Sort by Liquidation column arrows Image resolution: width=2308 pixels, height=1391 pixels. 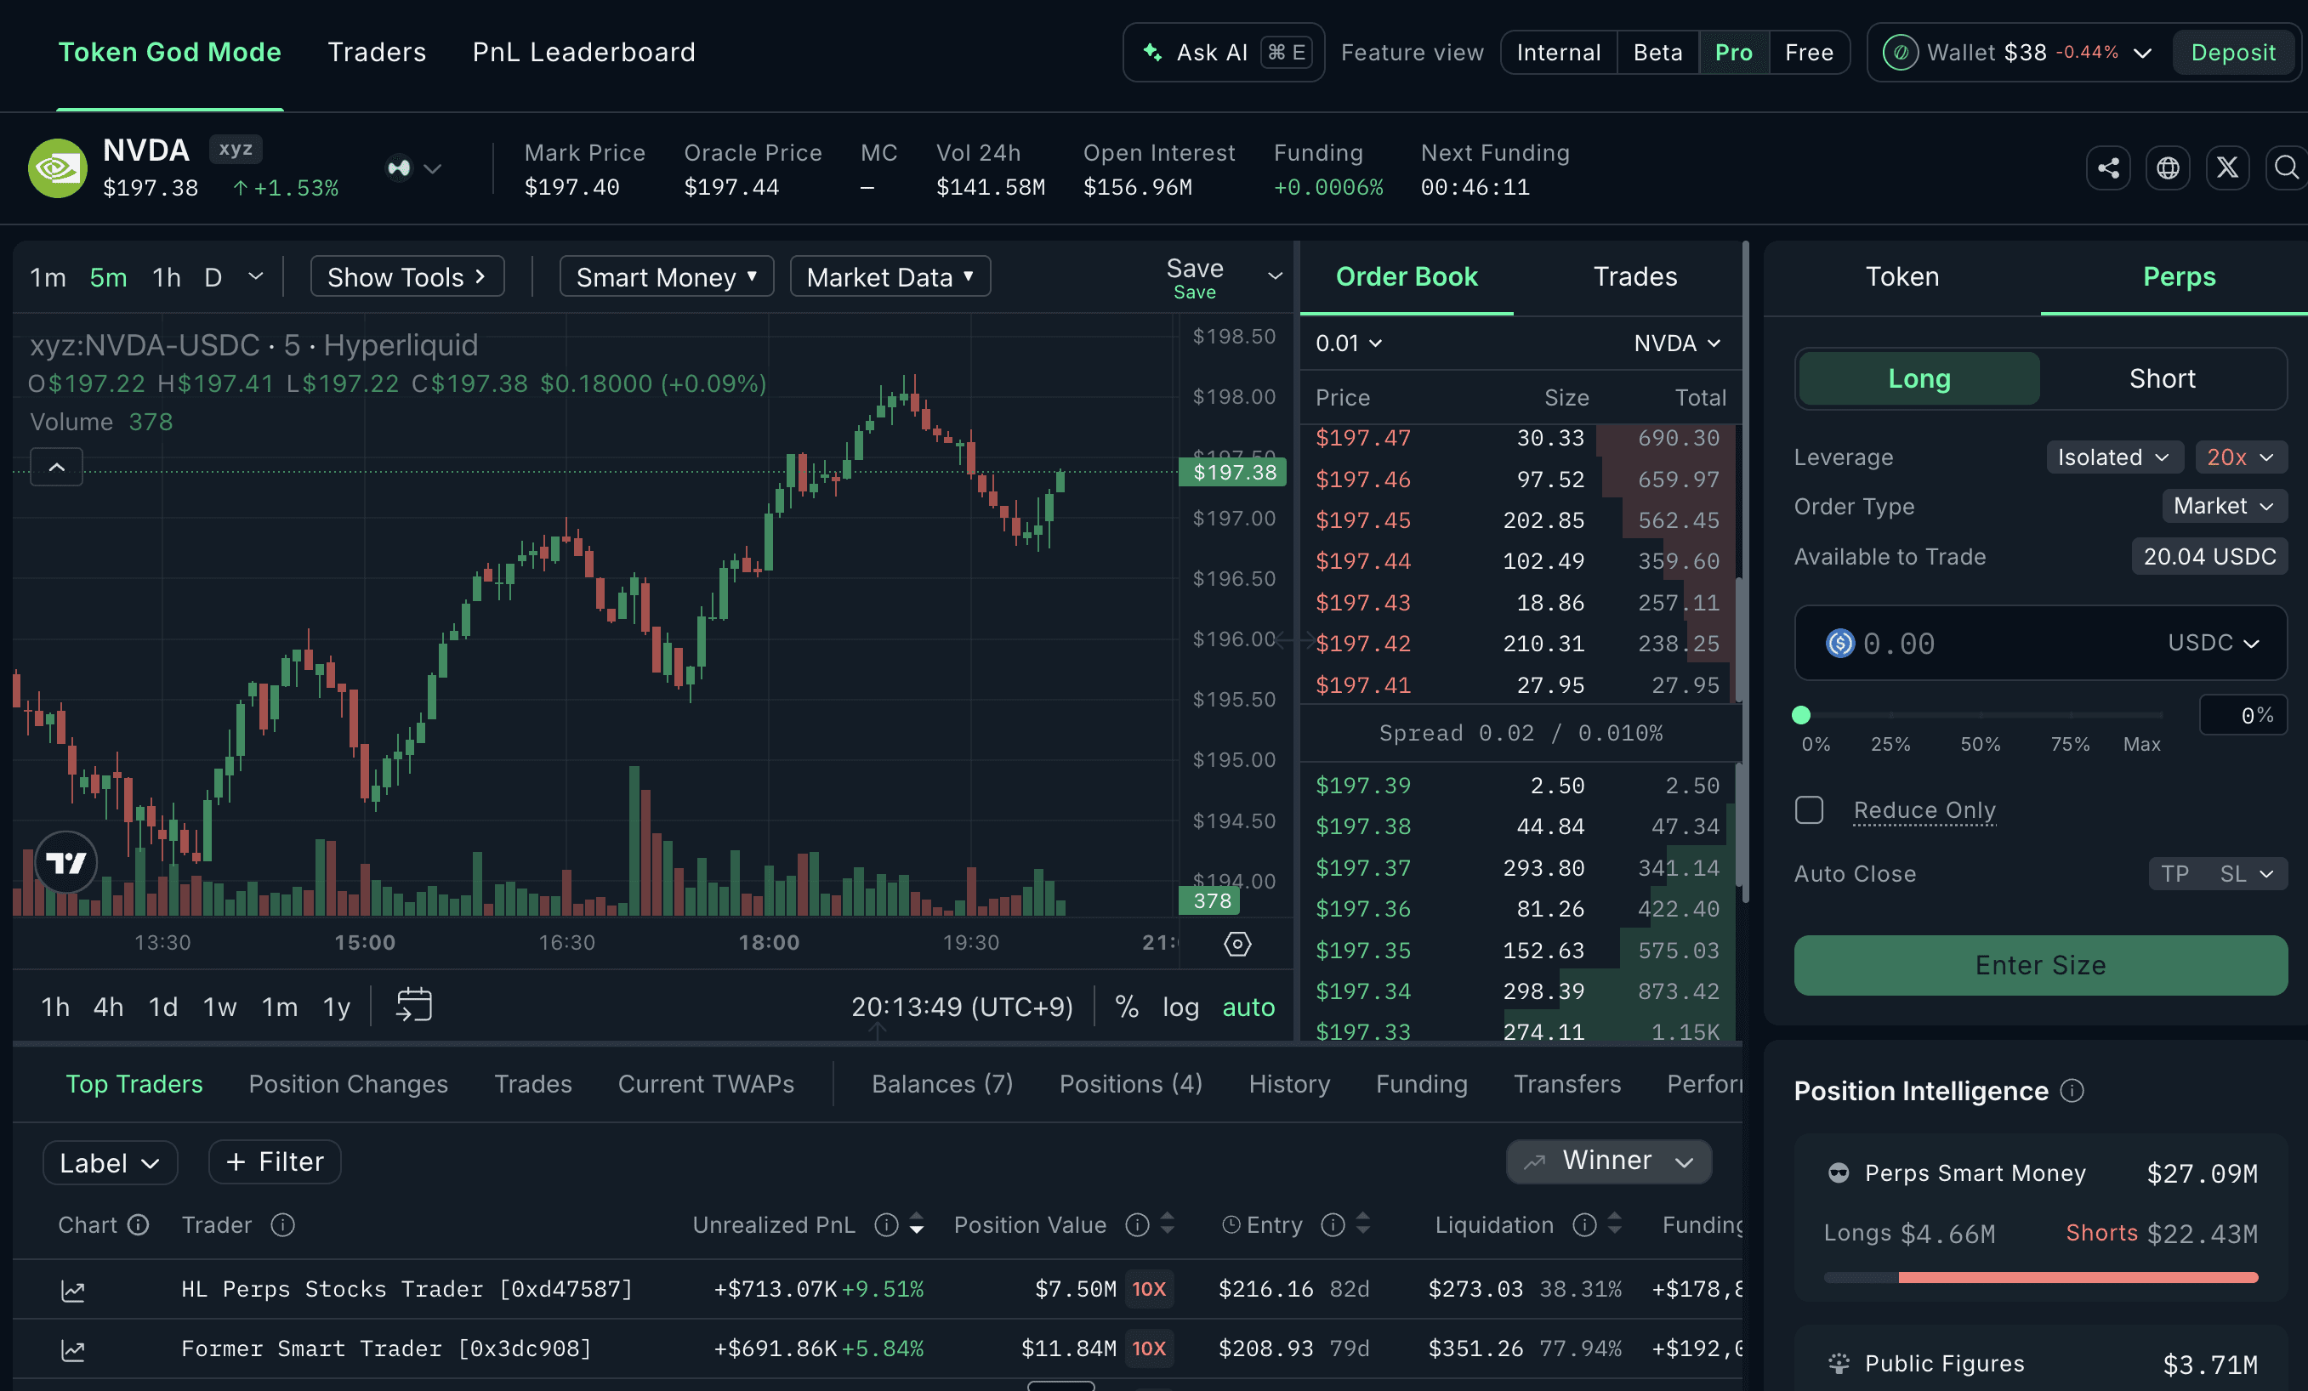pyautogui.click(x=1615, y=1224)
